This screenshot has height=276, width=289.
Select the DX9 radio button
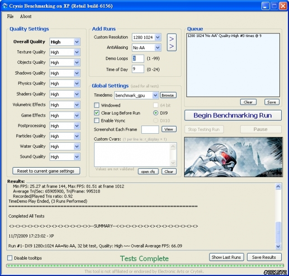click(x=156, y=113)
